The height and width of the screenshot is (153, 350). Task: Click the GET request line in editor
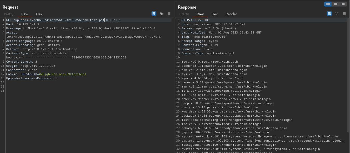coord(63,20)
